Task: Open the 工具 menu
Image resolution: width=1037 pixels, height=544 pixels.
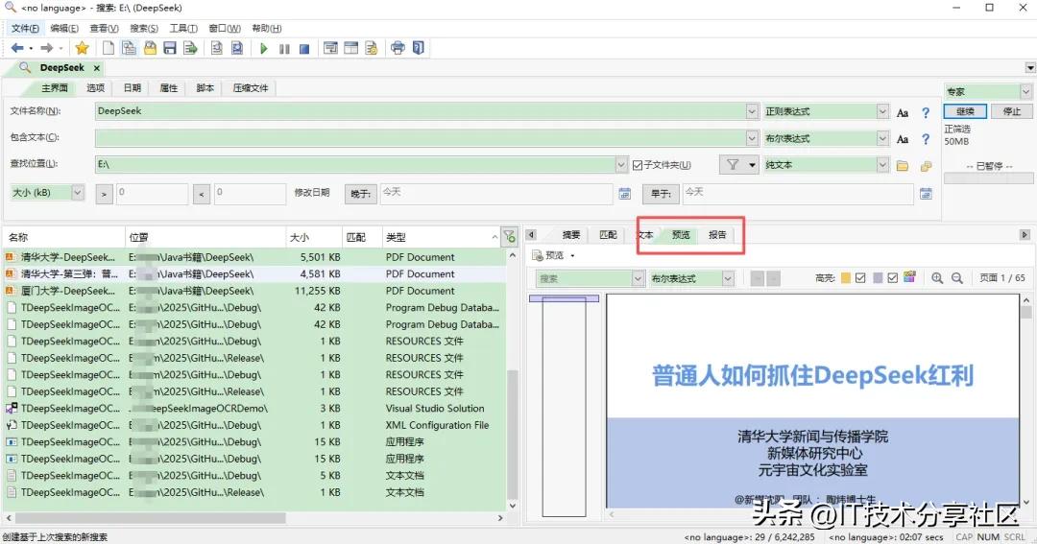Action: coord(183,29)
